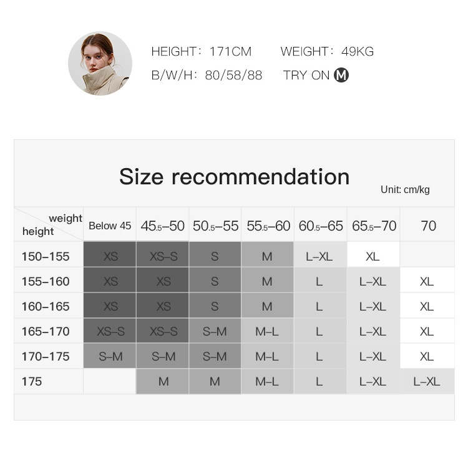The height and width of the screenshot is (458, 468).
Task: Click the 170–175 height row label
Action: [x=46, y=356]
